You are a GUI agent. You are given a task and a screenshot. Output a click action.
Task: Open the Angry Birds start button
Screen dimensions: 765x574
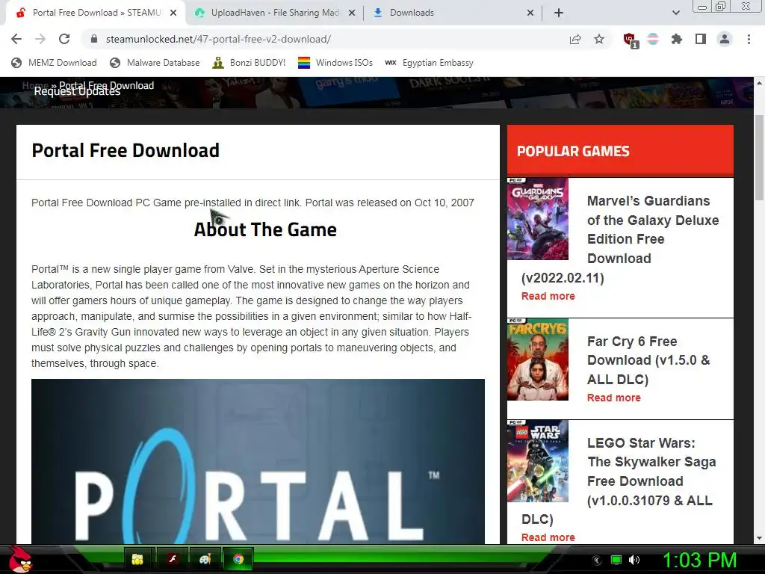coord(20,559)
